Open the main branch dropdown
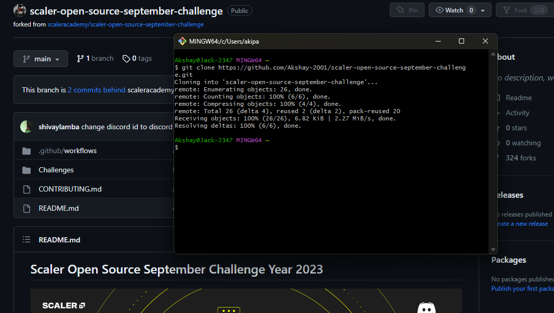The image size is (554, 313). click(41, 58)
